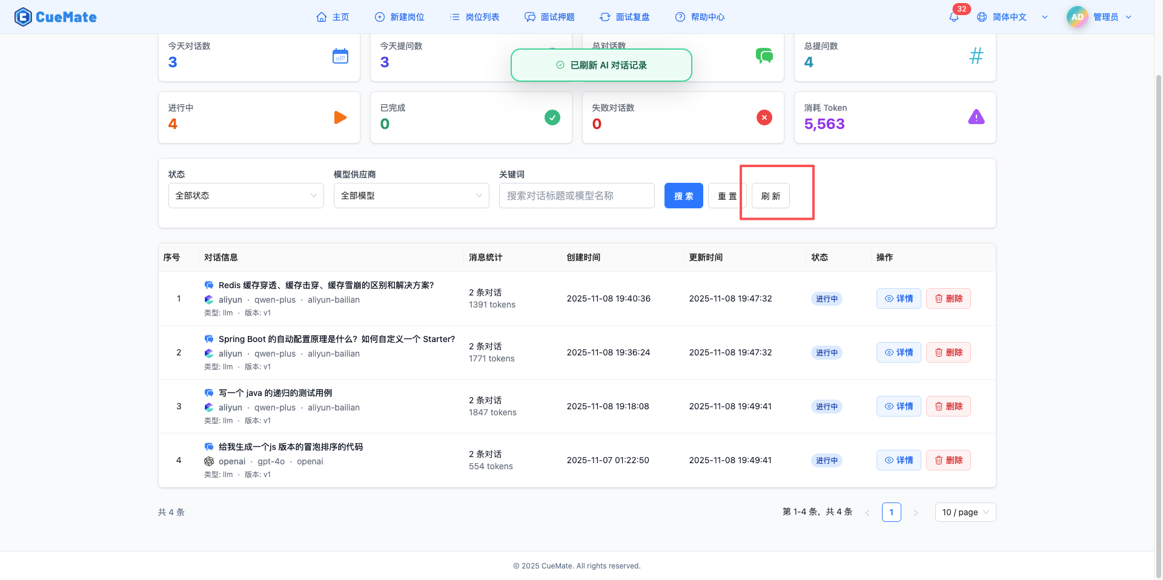The image size is (1163, 580).
Task: Click the purple warning icon in Token card
Action: [x=976, y=117]
